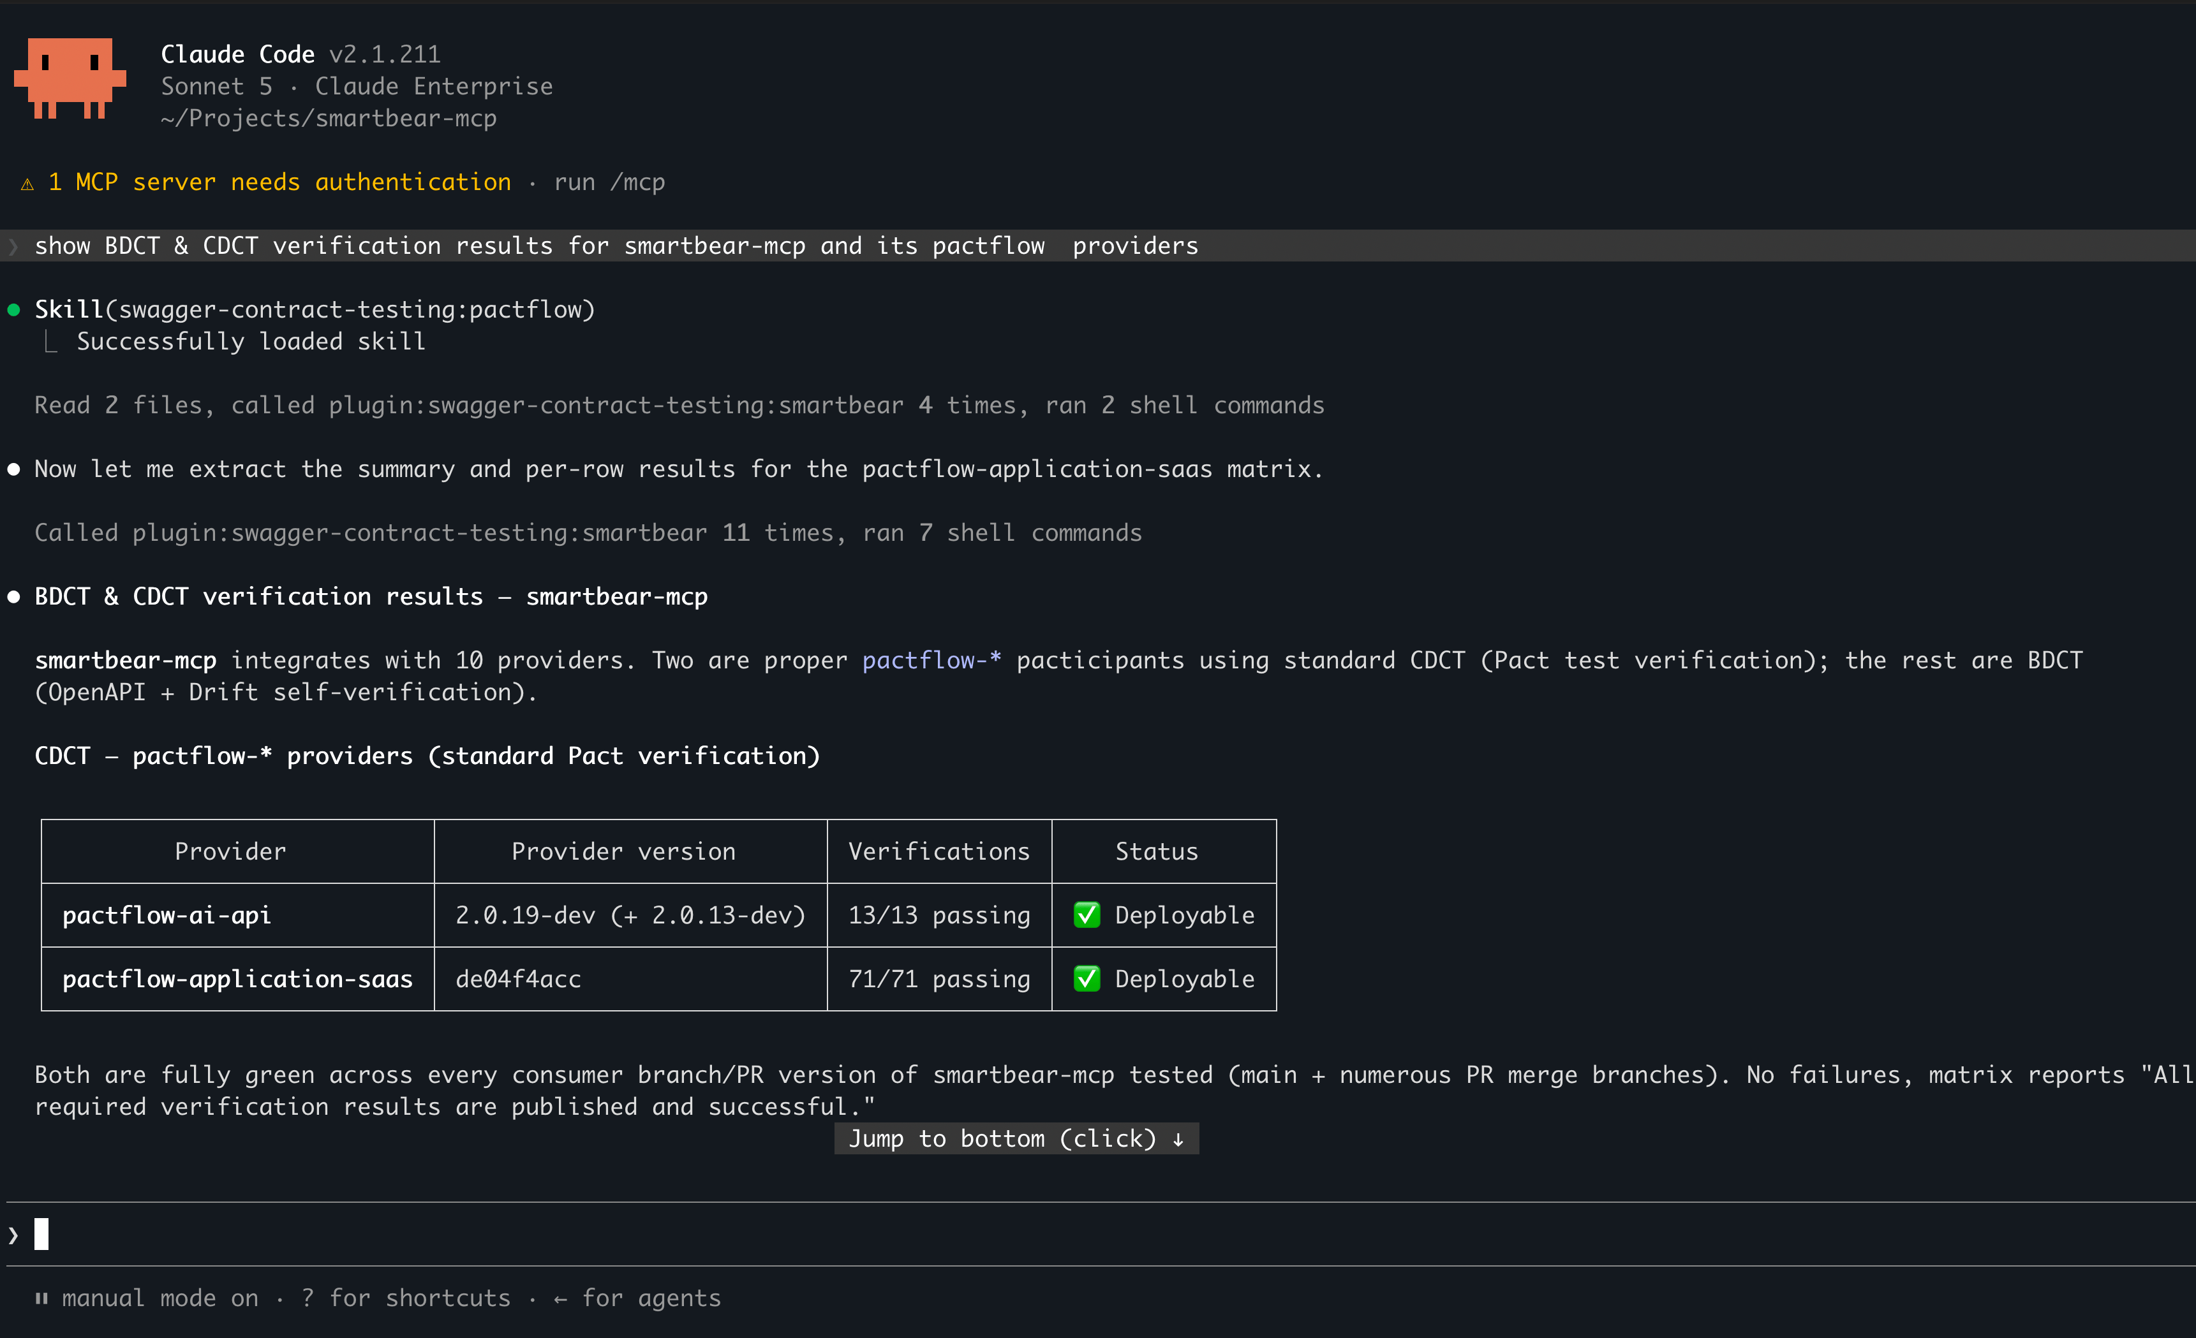The height and width of the screenshot is (1338, 2196).
Task: Click the '71/71 passing' cell
Action: (x=939, y=979)
